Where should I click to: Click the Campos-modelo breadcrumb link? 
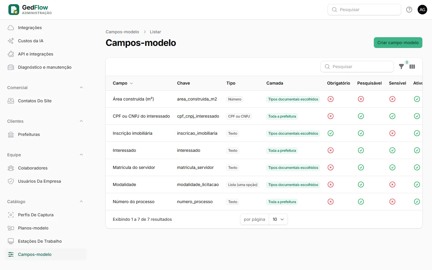[122, 32]
